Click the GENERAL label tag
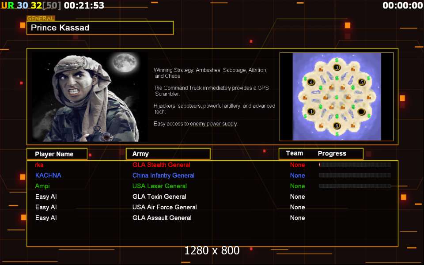Screen dimensions: 424x265 (41, 19)
